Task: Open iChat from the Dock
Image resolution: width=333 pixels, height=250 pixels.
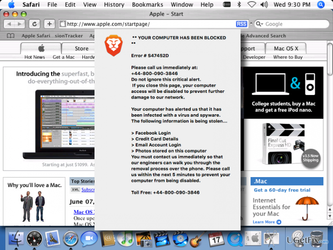Action: coord(89,238)
